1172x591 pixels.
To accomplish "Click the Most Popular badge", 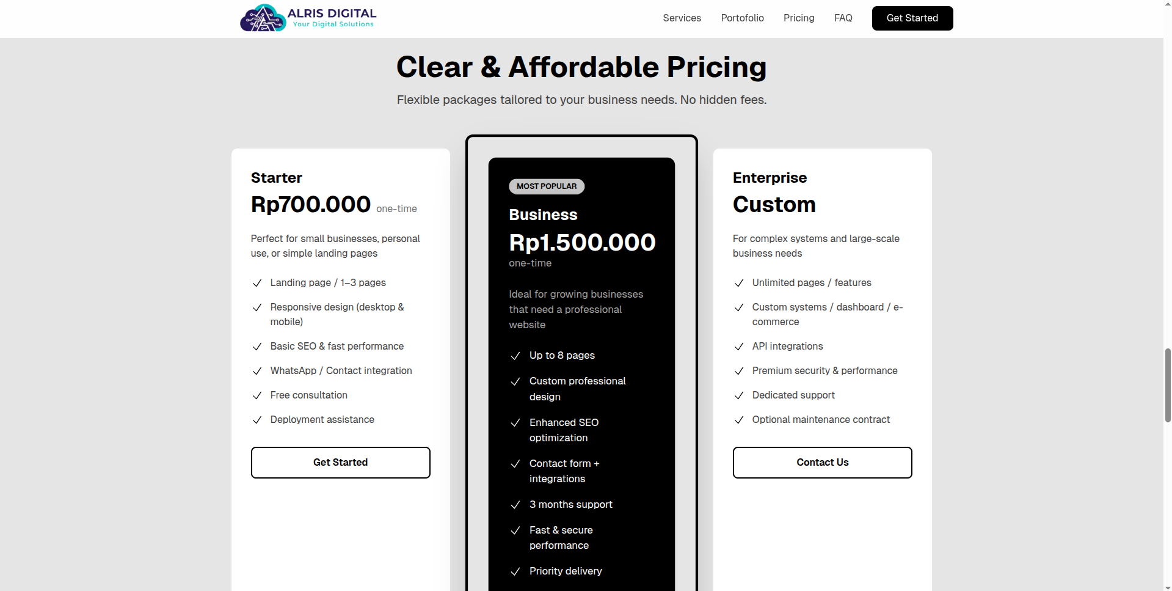I will click(x=547, y=186).
